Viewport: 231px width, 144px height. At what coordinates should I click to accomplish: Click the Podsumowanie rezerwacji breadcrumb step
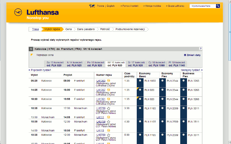tap(130, 29)
